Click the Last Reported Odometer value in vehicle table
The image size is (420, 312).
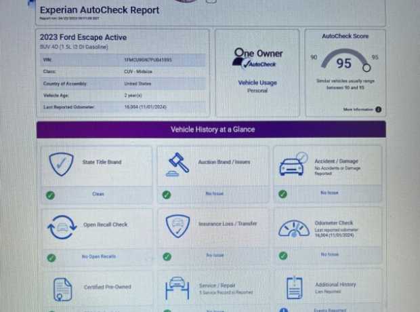coord(145,106)
